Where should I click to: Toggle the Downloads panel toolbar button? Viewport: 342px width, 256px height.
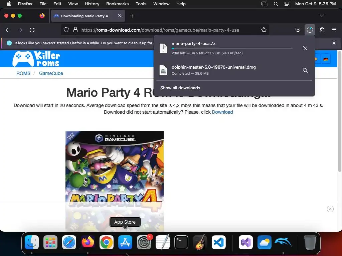tap(310, 30)
